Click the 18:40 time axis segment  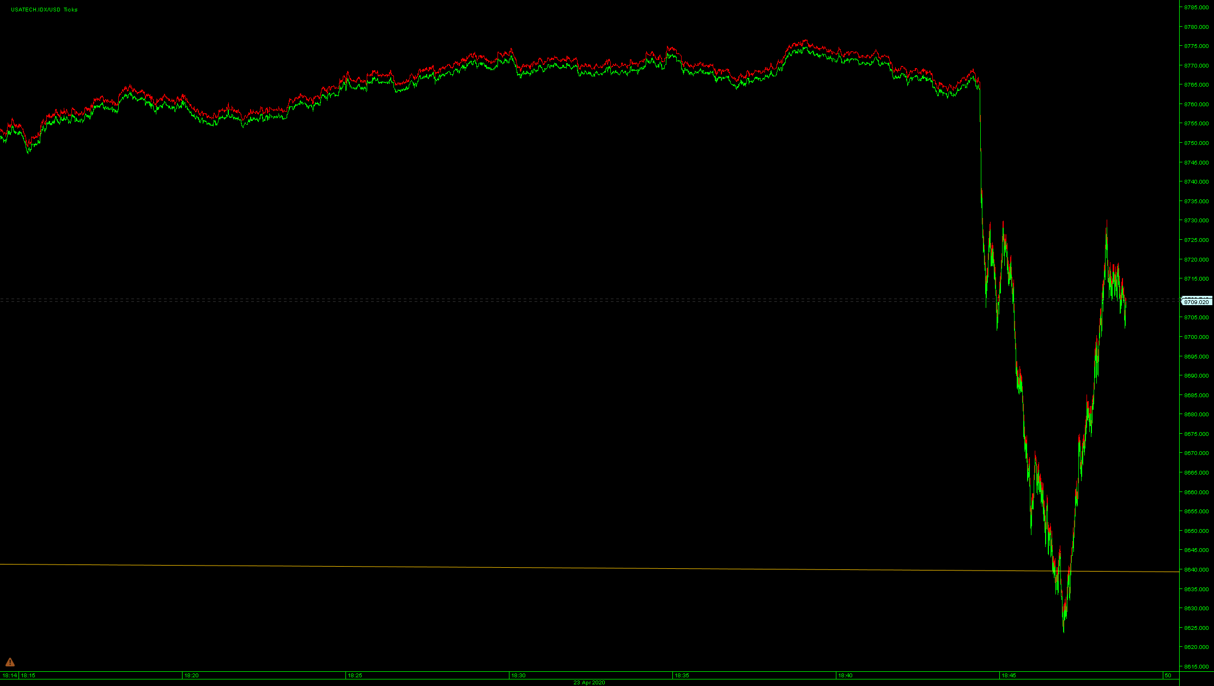pos(845,676)
